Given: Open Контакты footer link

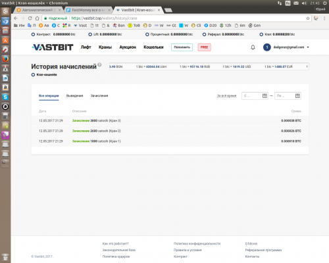Looking at the screenshot, I should pyautogui.click(x=252, y=256).
